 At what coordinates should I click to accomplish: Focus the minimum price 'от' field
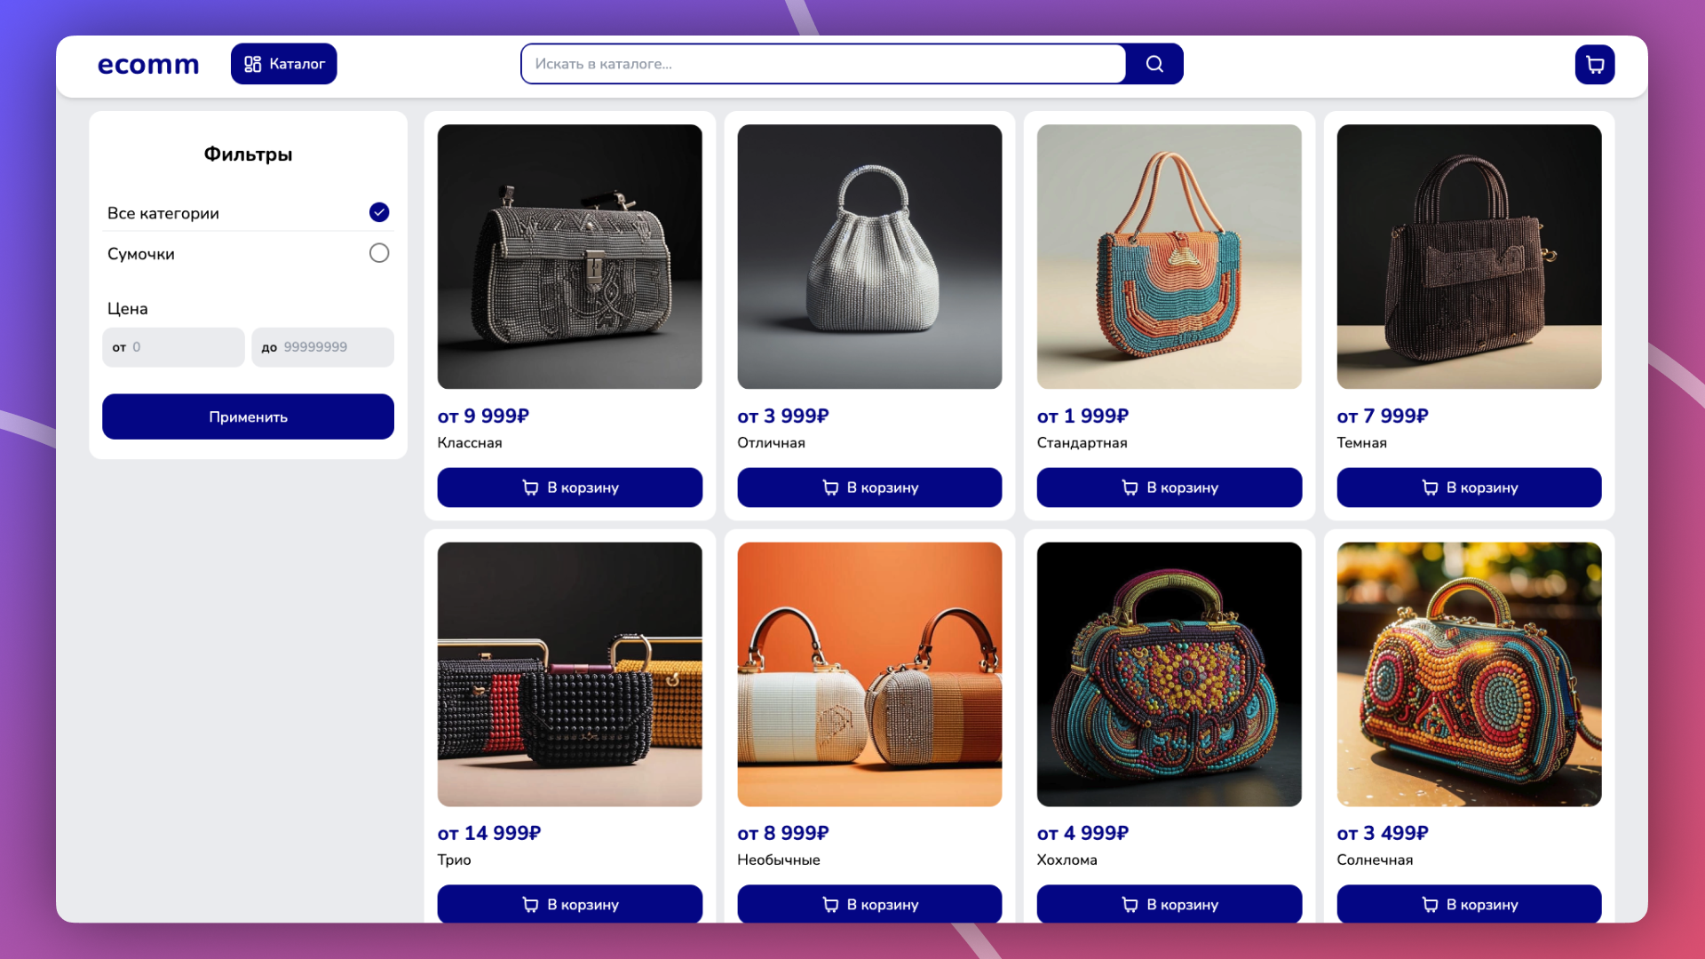click(173, 347)
